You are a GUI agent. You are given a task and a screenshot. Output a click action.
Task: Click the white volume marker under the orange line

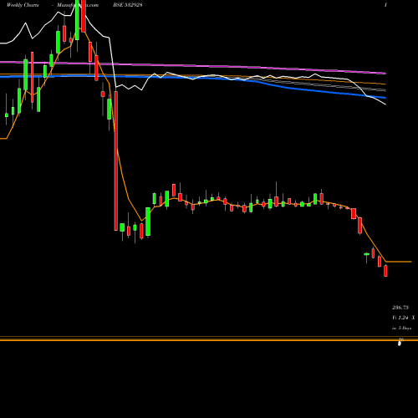click(x=400, y=344)
